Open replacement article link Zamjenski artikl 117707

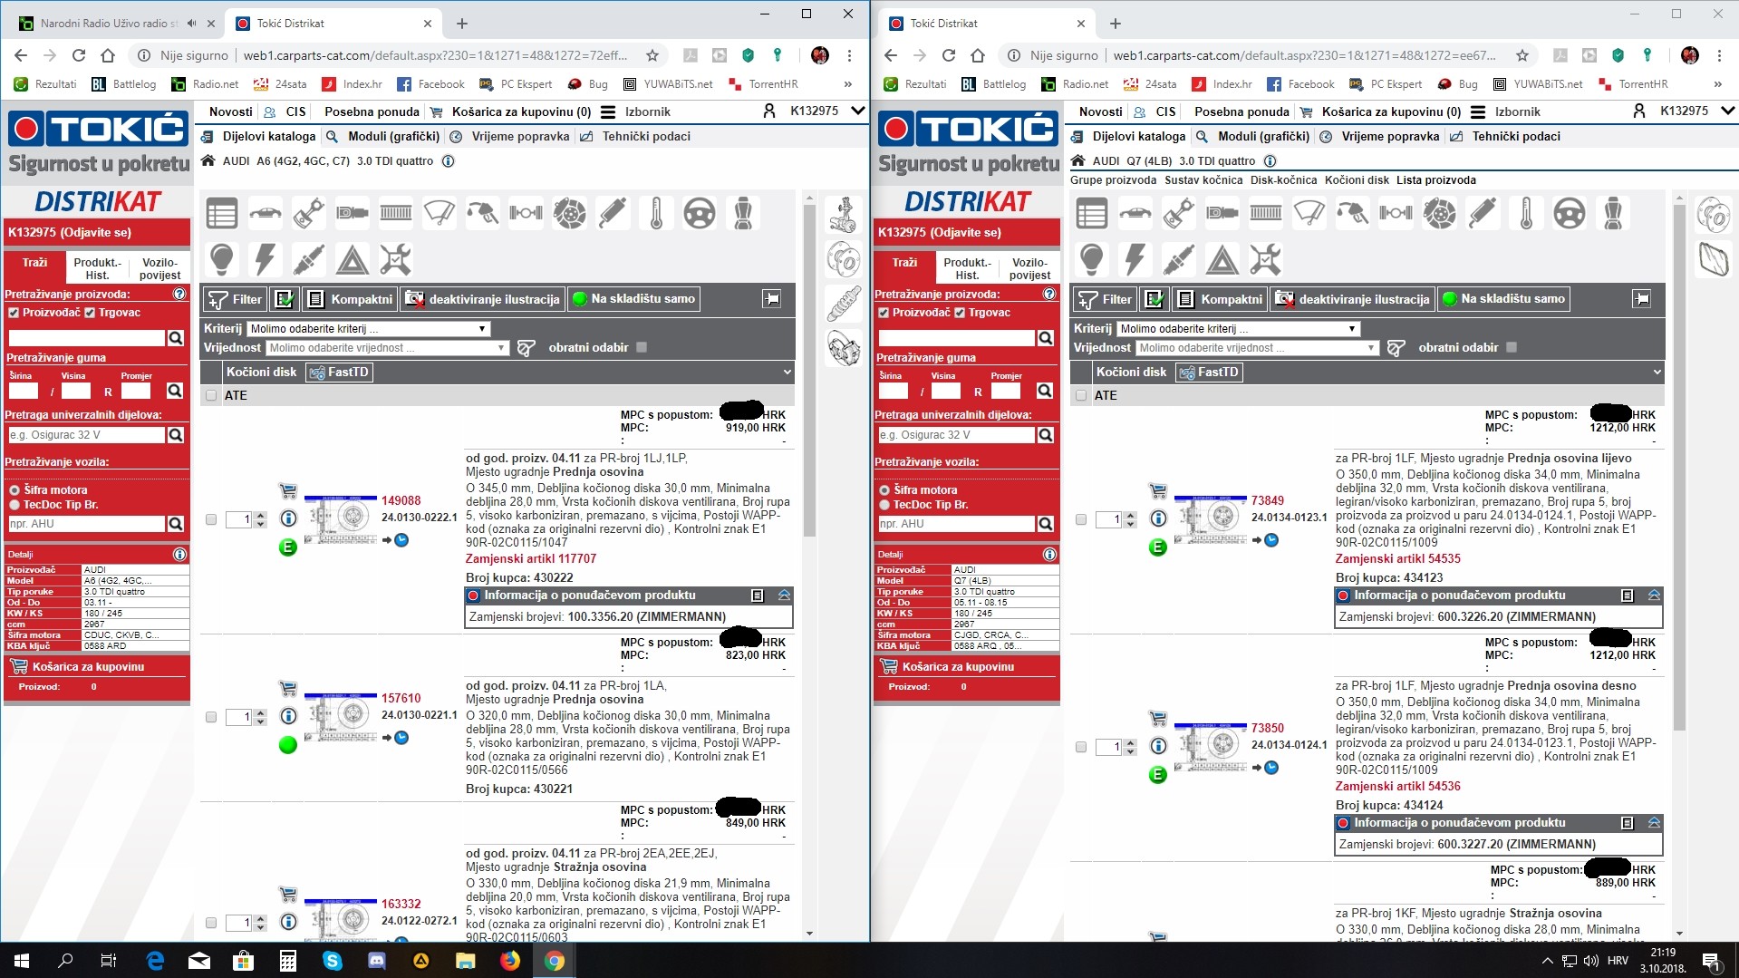[531, 558]
